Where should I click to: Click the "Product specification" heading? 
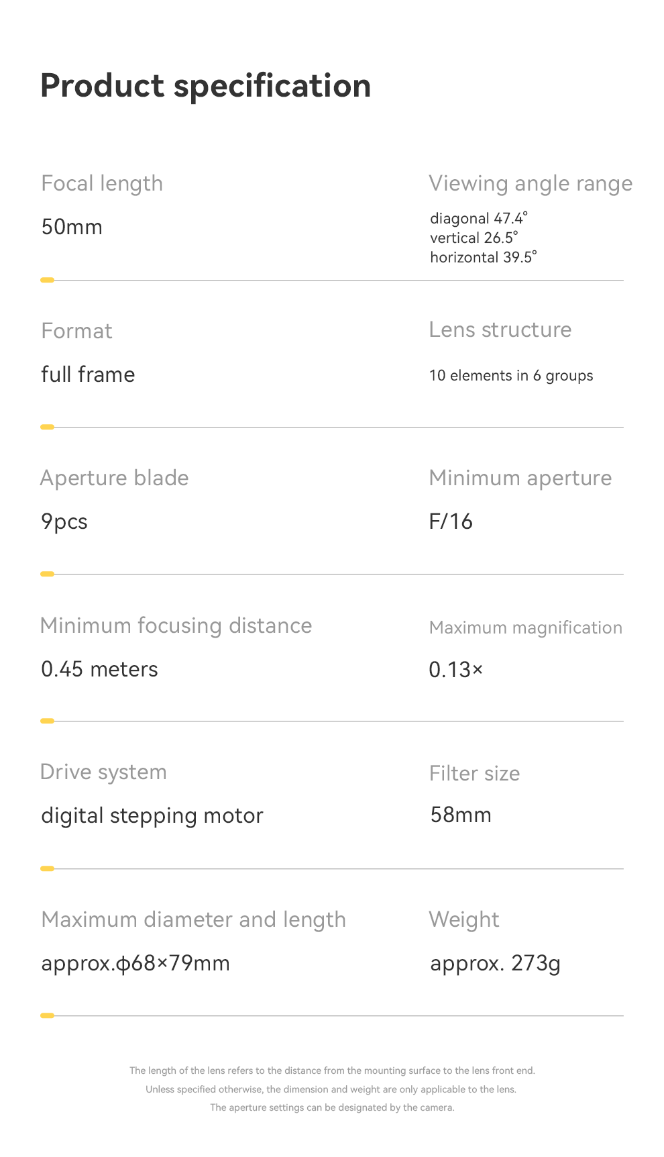coord(205,86)
